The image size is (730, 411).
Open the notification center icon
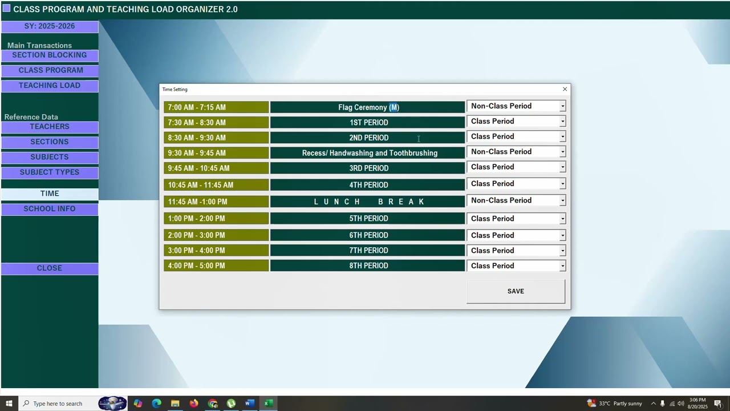coord(718,404)
